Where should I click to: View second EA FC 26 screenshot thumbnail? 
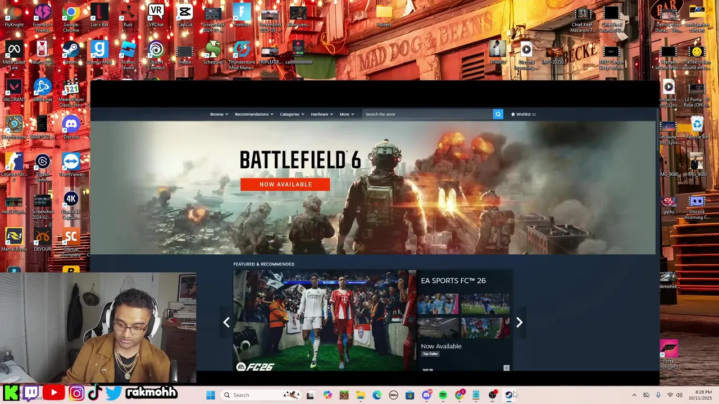(x=485, y=304)
